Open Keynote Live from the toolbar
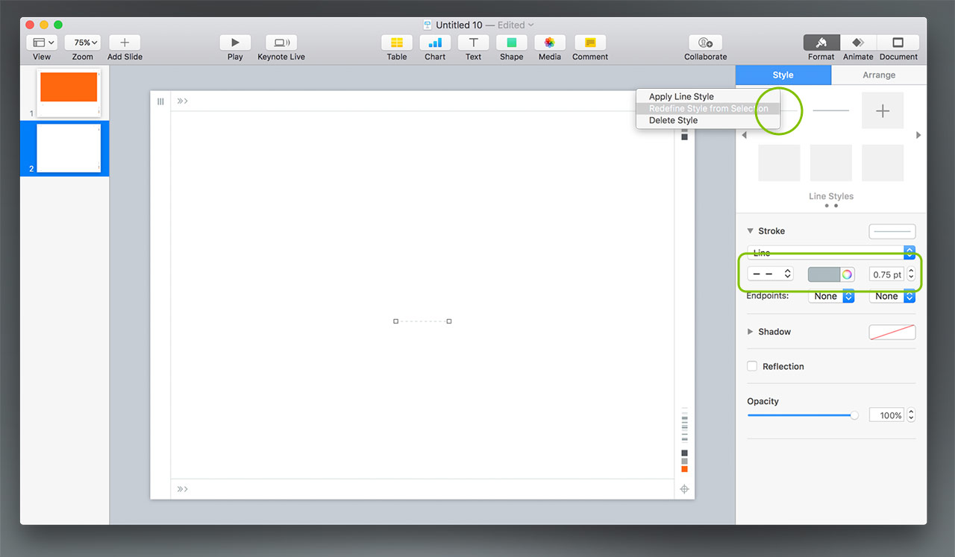This screenshot has height=557, width=955. 281,43
